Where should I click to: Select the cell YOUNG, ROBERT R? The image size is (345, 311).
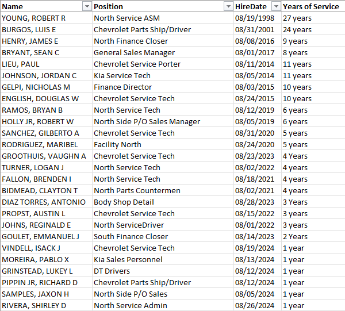[33, 18]
